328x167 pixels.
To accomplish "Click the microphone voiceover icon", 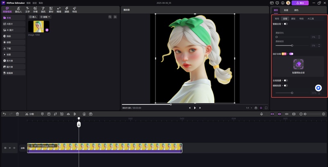I will [262, 114].
